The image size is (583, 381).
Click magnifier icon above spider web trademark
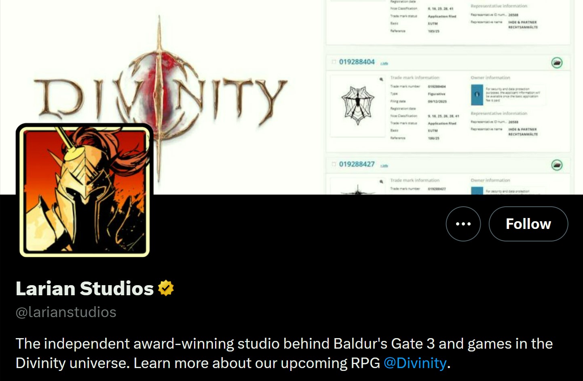click(381, 79)
